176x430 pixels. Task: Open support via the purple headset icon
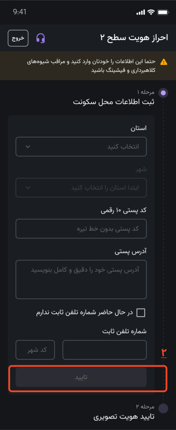40,38
